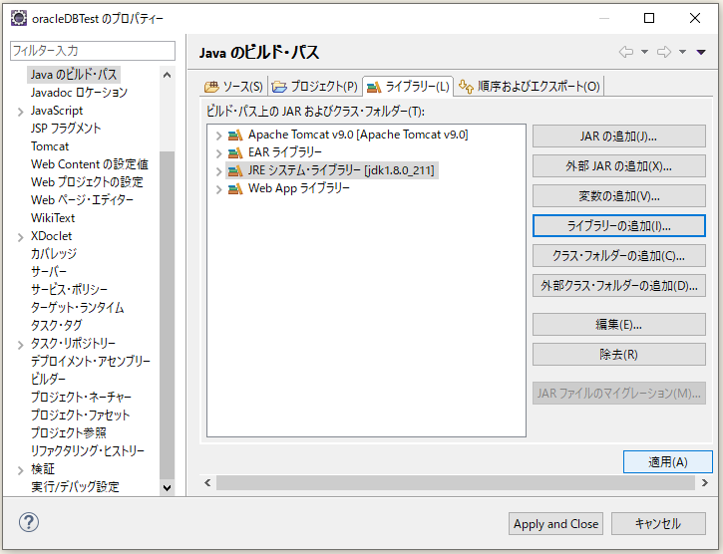The width and height of the screenshot is (723, 554).
Task: Click Apply and Close
Action: click(x=555, y=524)
